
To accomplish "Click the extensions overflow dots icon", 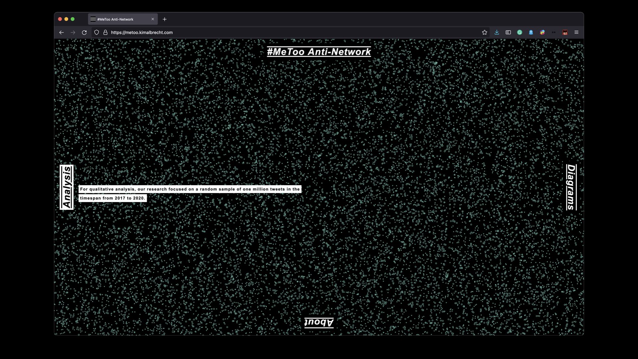I will [x=553, y=32].
